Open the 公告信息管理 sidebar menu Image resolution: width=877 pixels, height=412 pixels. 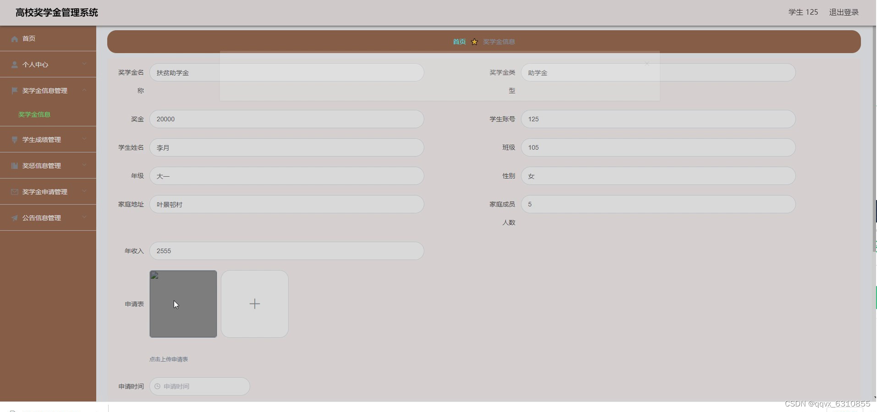pyautogui.click(x=48, y=218)
